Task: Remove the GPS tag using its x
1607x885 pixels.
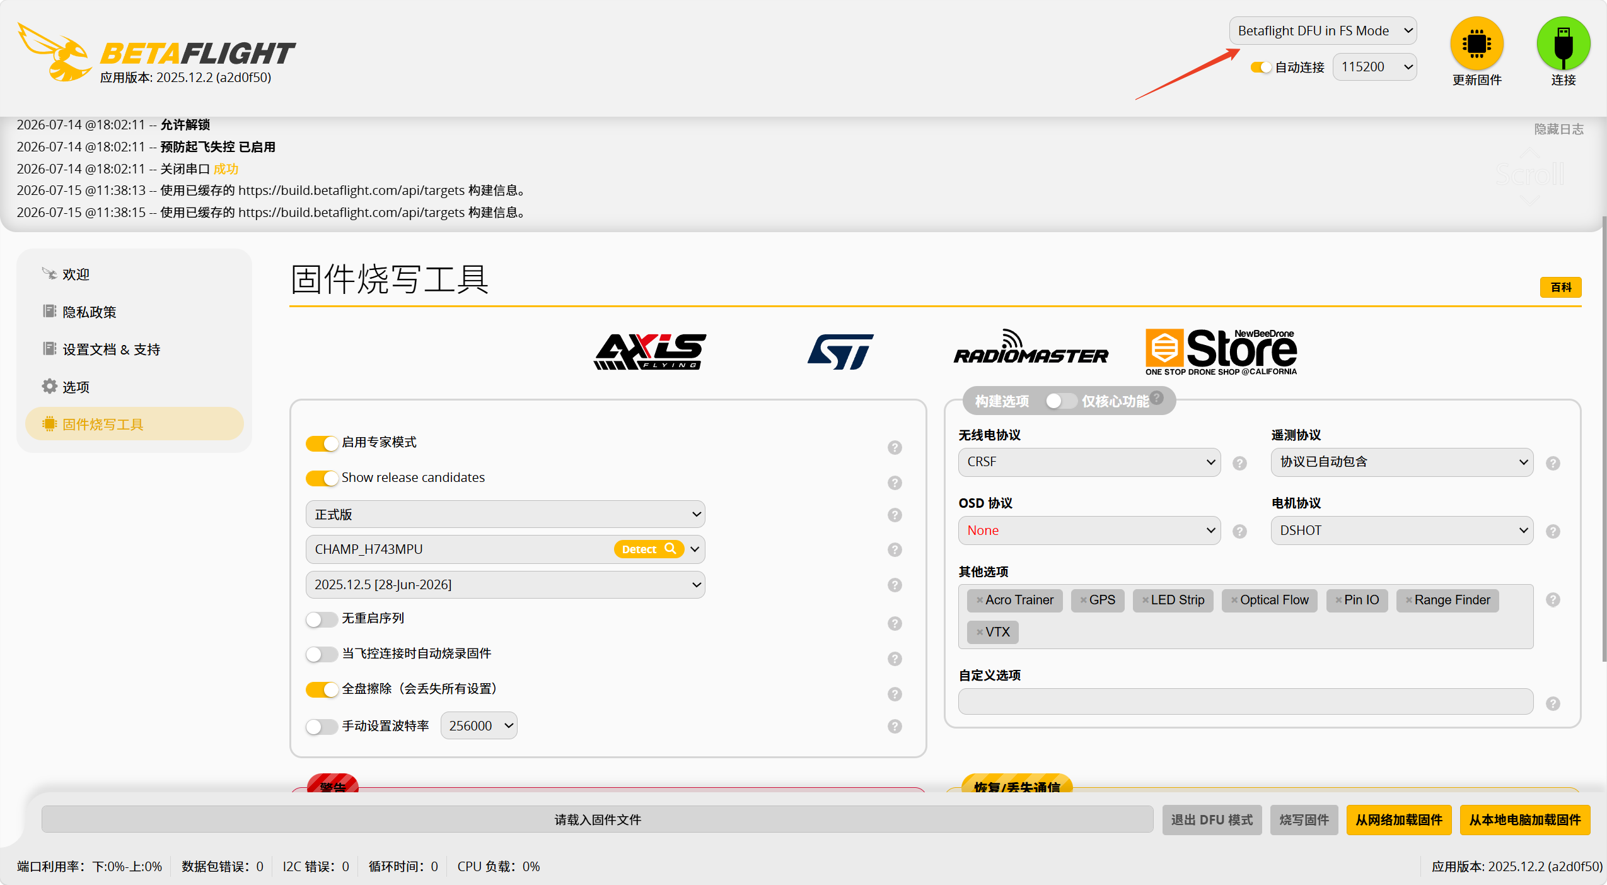Action: [1083, 600]
